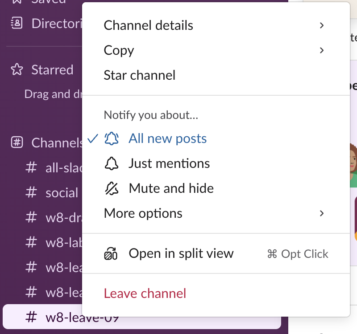Click Leave channel in red

(216, 293)
